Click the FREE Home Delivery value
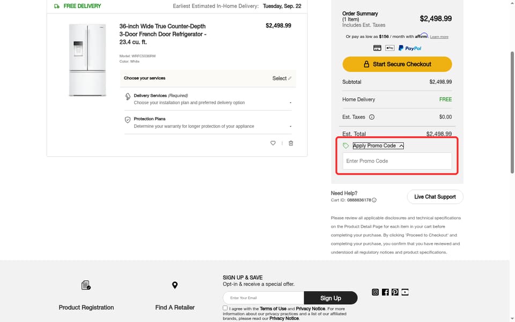This screenshot has width=515, height=322. click(x=445, y=99)
